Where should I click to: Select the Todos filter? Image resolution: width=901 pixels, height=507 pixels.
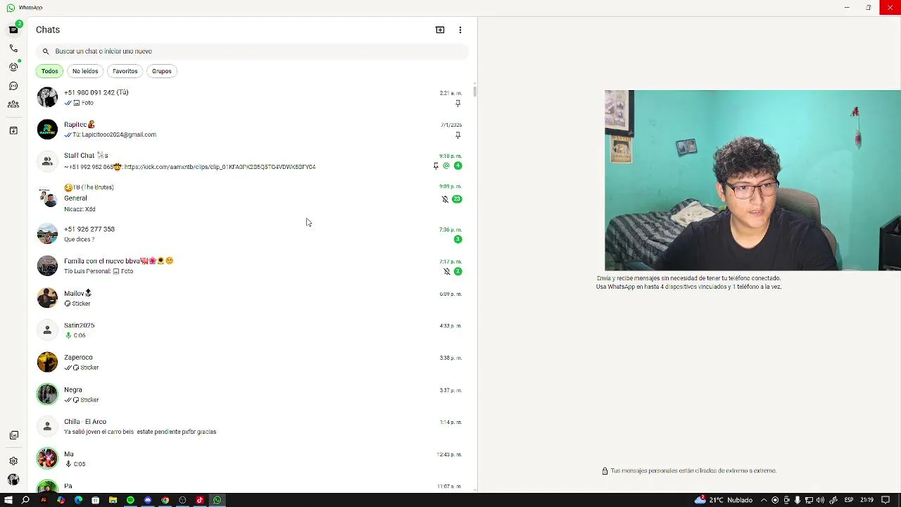49,71
